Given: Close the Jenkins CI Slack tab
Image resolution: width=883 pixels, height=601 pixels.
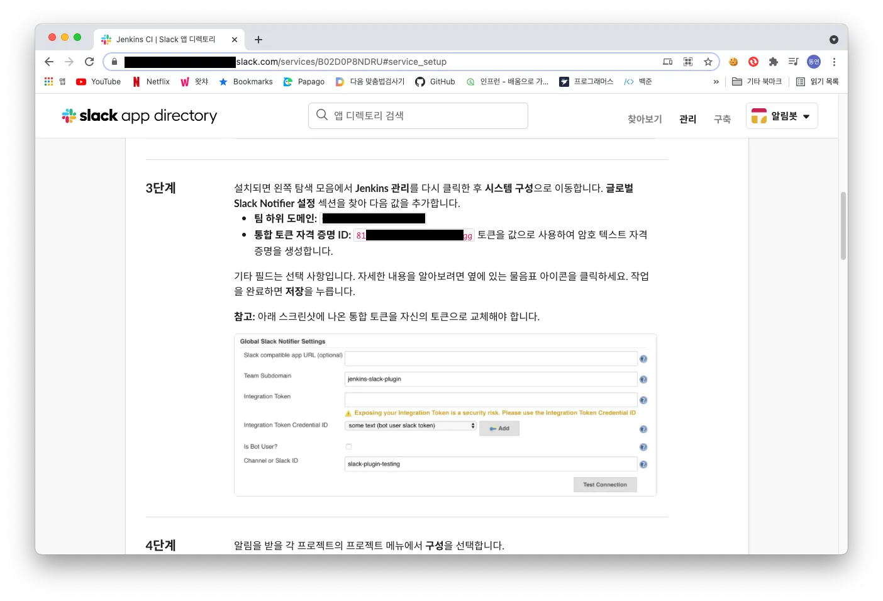Looking at the screenshot, I should coord(235,40).
